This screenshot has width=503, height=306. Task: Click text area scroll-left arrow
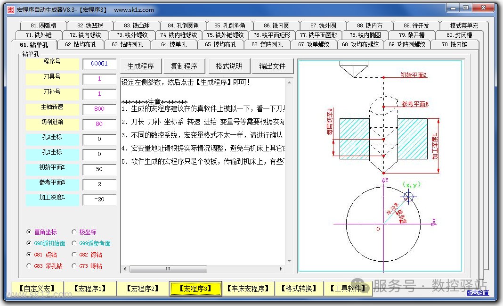pos(125,269)
